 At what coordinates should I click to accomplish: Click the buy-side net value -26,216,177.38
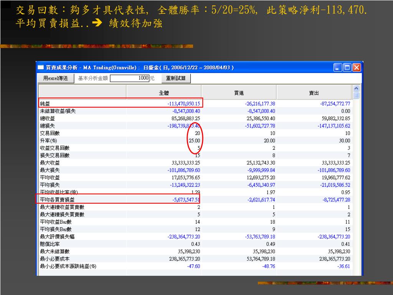coord(260,104)
